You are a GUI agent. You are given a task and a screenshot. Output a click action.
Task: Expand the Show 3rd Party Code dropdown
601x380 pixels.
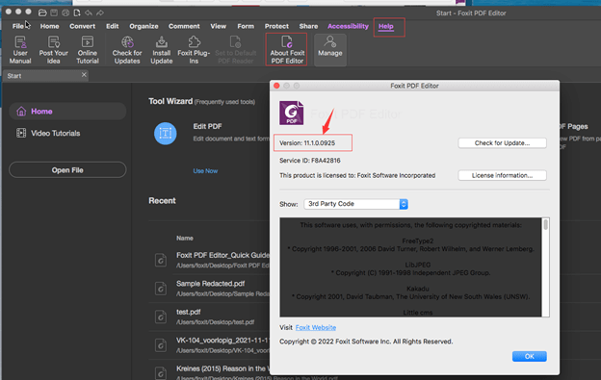click(x=355, y=204)
